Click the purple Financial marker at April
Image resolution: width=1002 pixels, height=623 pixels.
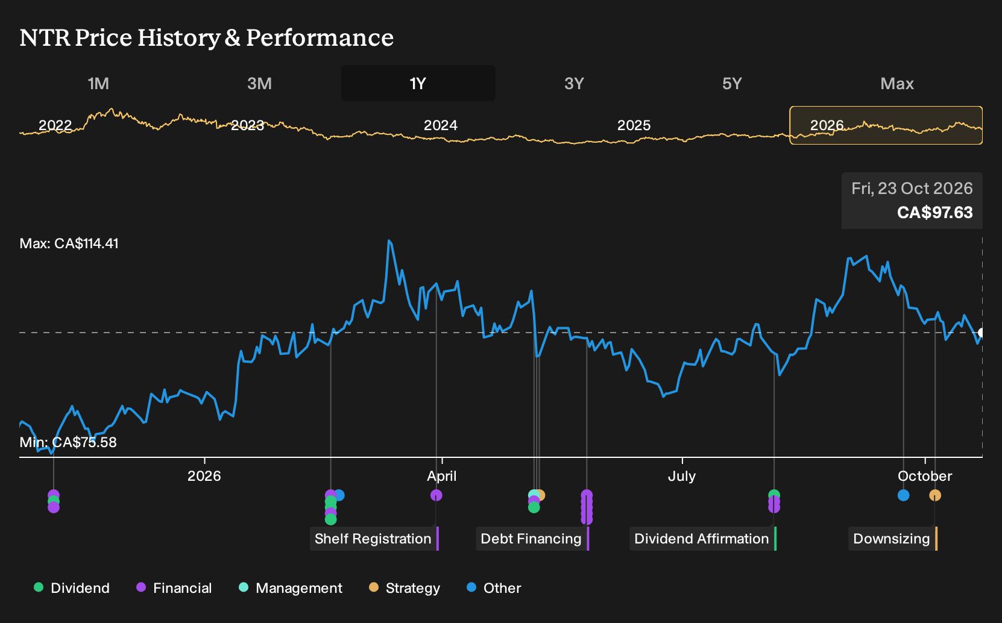click(436, 495)
